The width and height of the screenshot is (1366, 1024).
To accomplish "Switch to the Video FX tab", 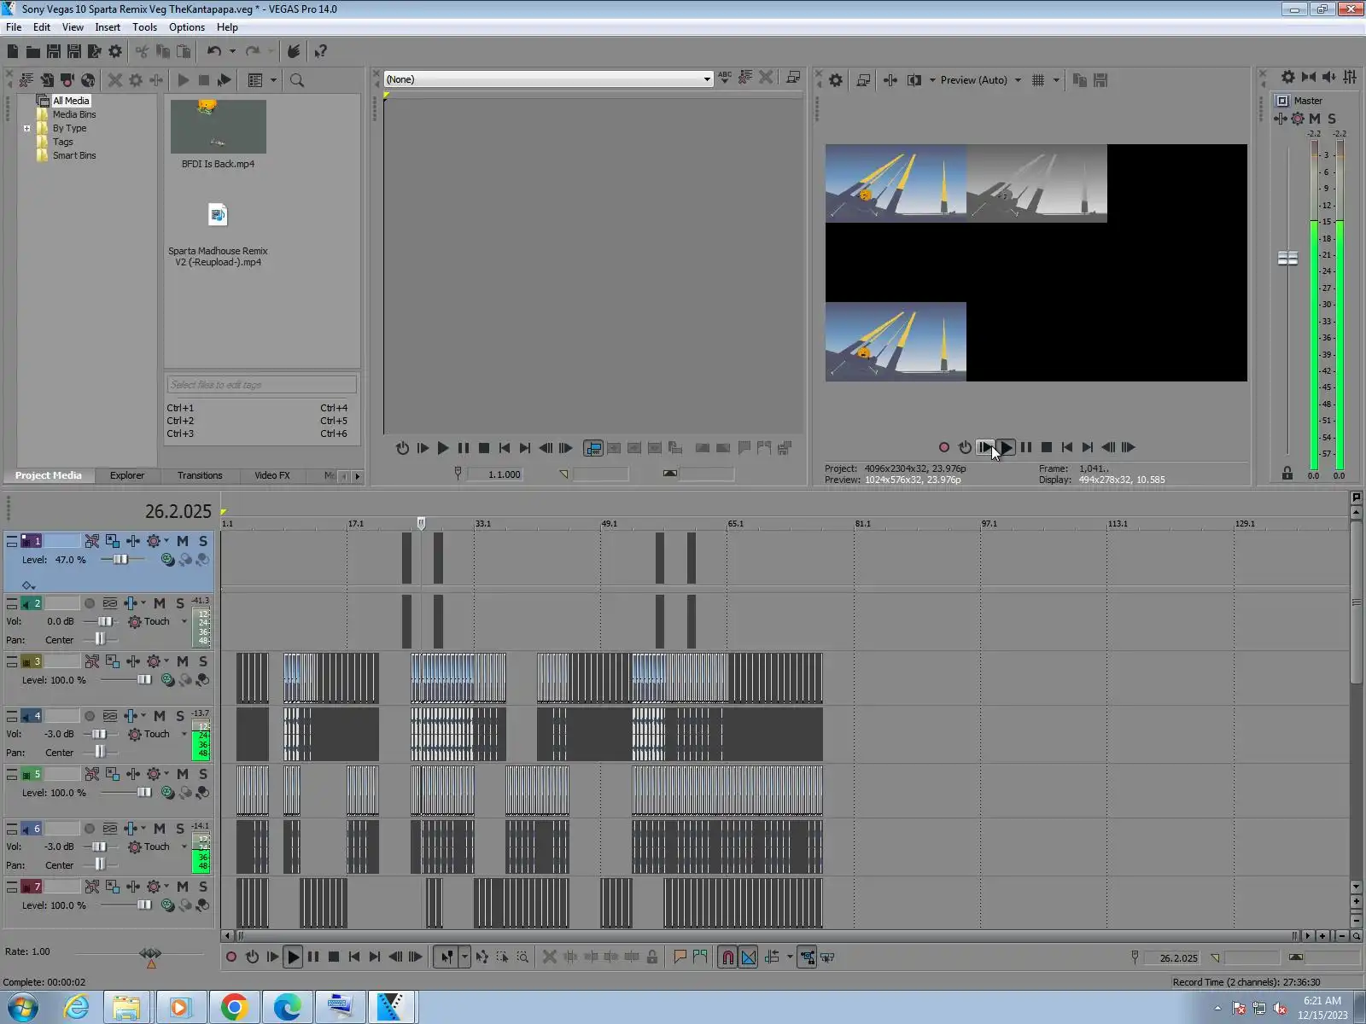I will pyautogui.click(x=272, y=475).
